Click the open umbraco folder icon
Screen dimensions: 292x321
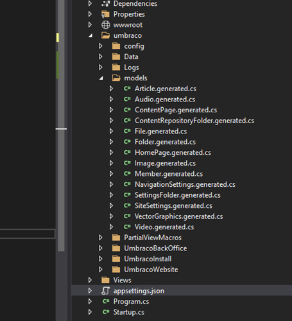106,35
